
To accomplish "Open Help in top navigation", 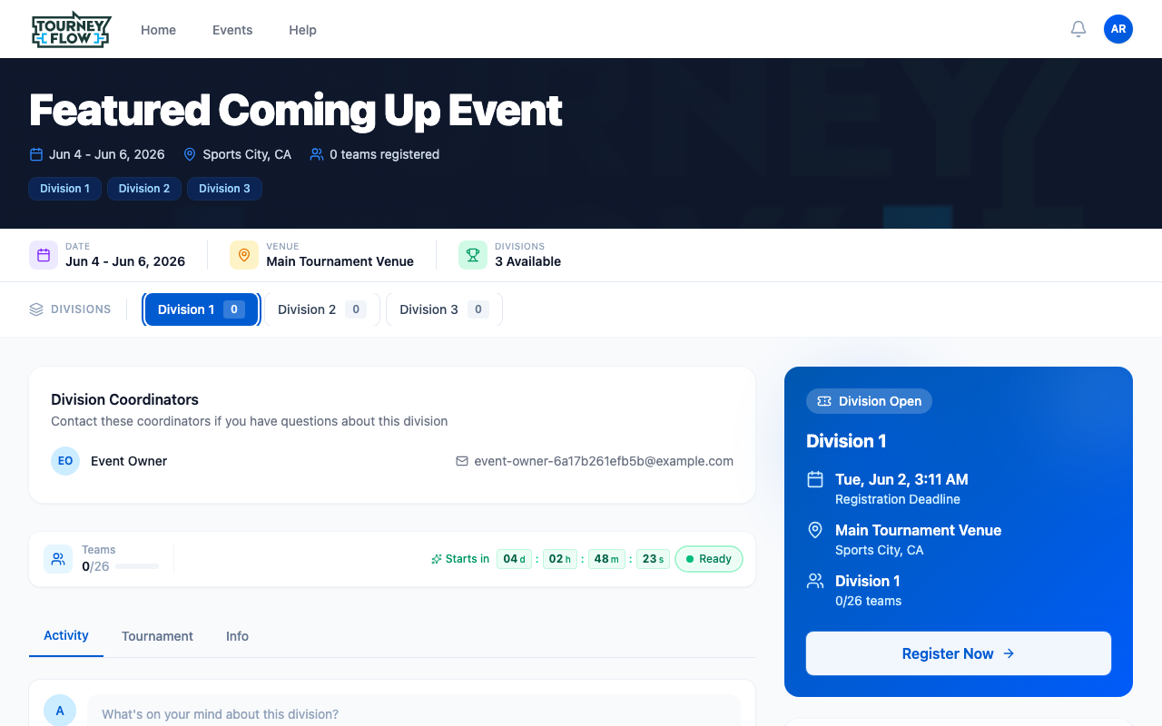I will pyautogui.click(x=302, y=30).
